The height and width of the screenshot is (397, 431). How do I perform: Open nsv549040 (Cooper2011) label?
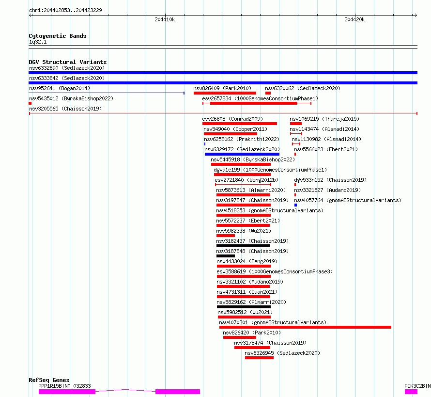tap(235, 129)
